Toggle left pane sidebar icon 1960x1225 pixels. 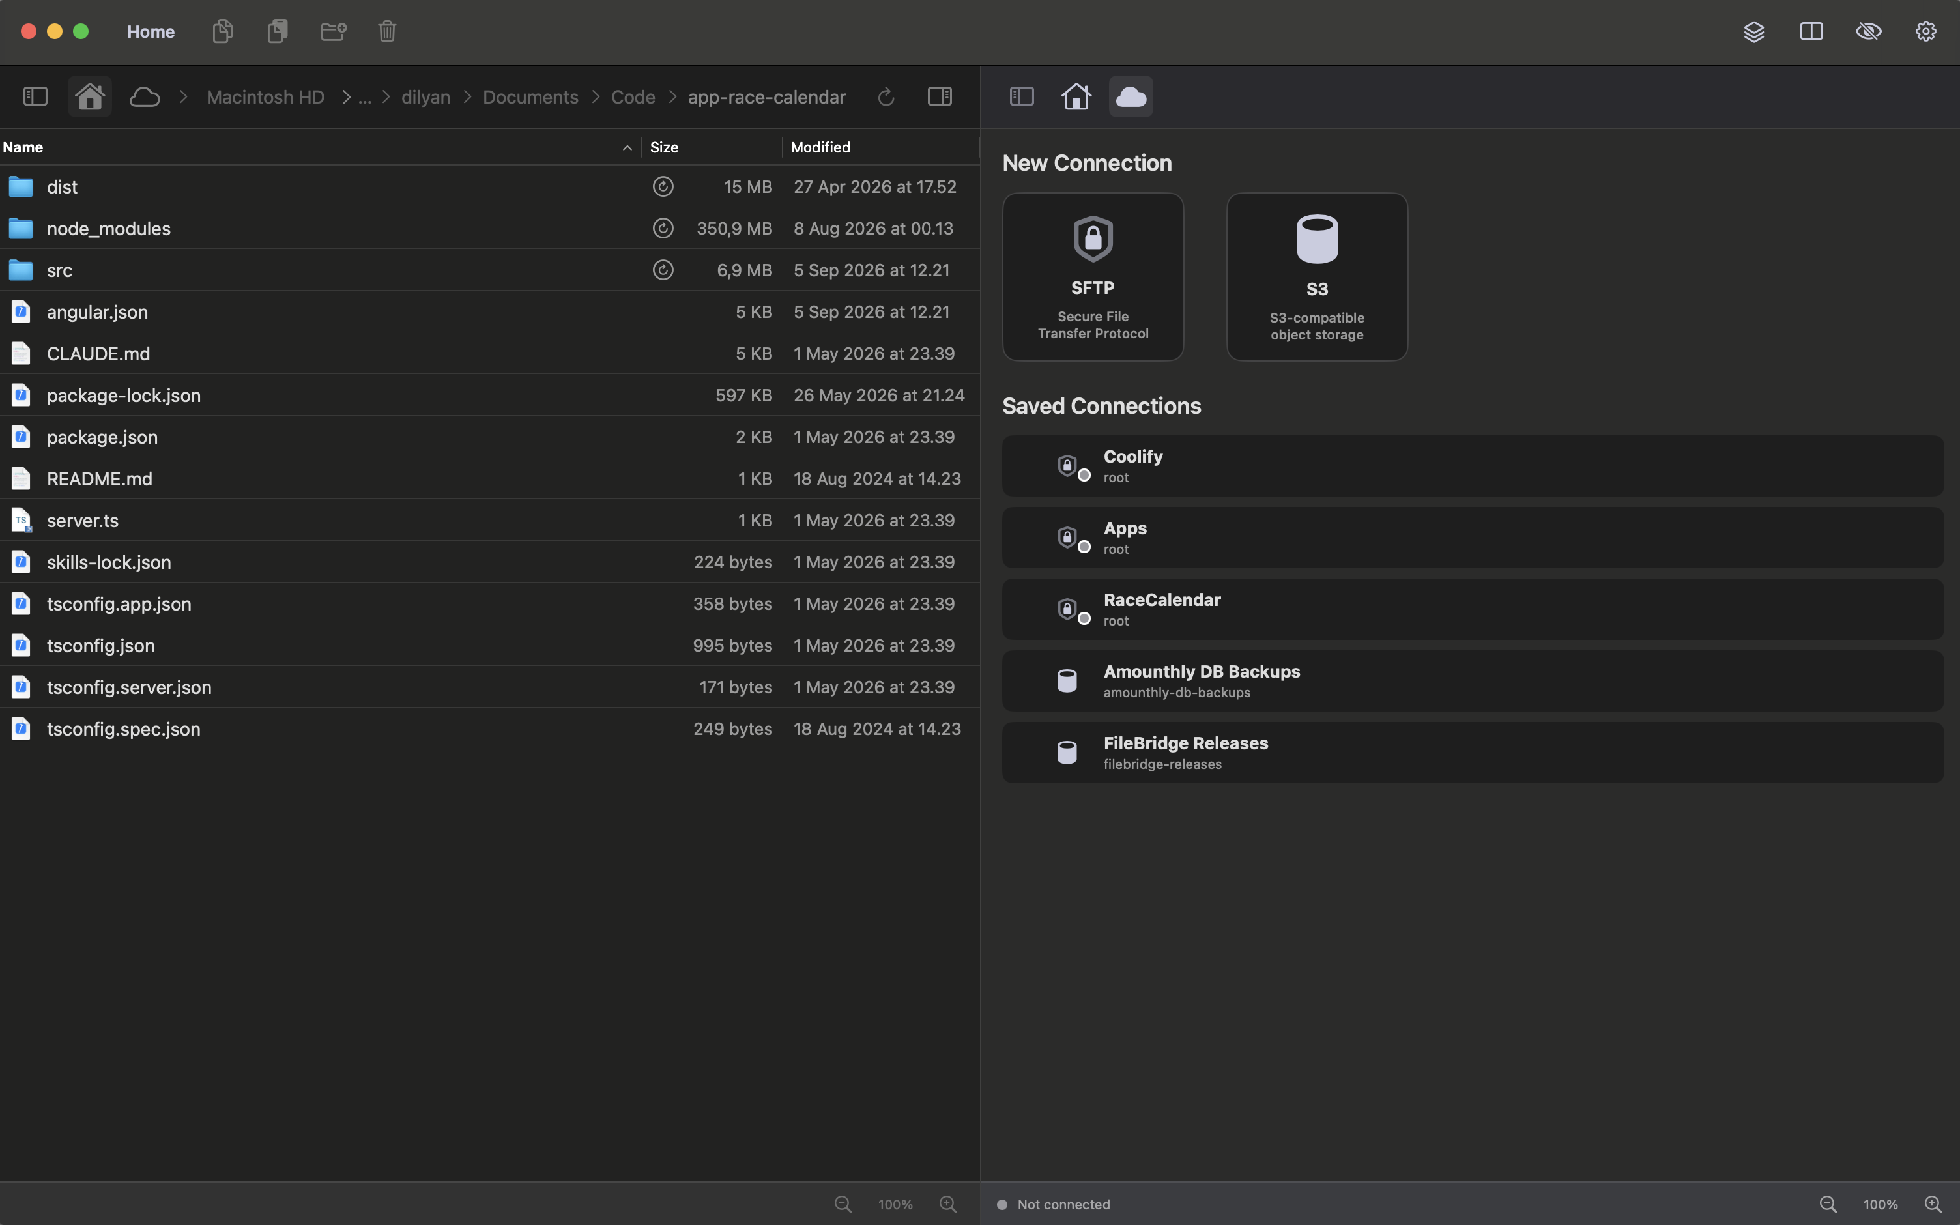coord(35,96)
